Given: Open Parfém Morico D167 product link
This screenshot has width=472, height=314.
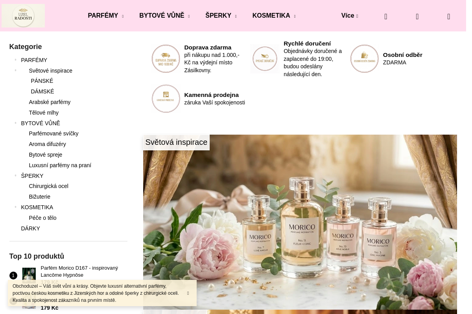Looking at the screenshot, I should pos(79,271).
